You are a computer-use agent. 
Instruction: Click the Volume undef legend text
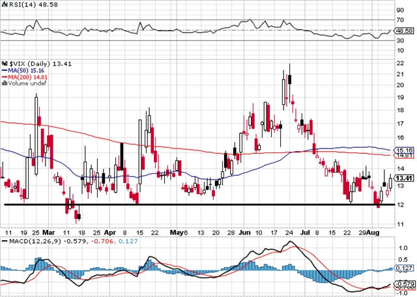(22, 83)
